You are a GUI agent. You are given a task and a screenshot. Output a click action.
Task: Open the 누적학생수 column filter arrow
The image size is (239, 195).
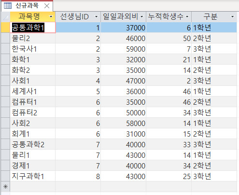tap(187, 16)
